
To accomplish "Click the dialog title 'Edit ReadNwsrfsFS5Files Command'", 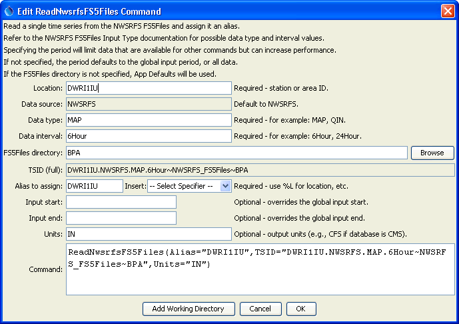I will tap(89, 11).
